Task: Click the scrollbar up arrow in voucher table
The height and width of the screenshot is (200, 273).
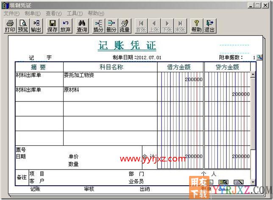Action: point(253,74)
